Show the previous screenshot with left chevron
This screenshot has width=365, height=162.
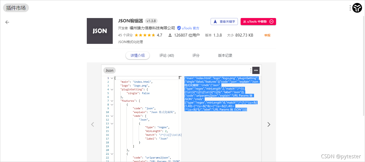93,124
